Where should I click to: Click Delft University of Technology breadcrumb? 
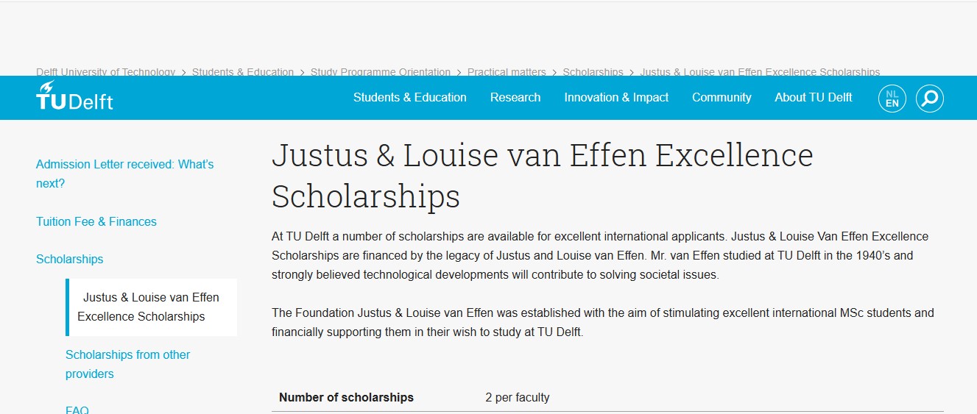(x=105, y=72)
